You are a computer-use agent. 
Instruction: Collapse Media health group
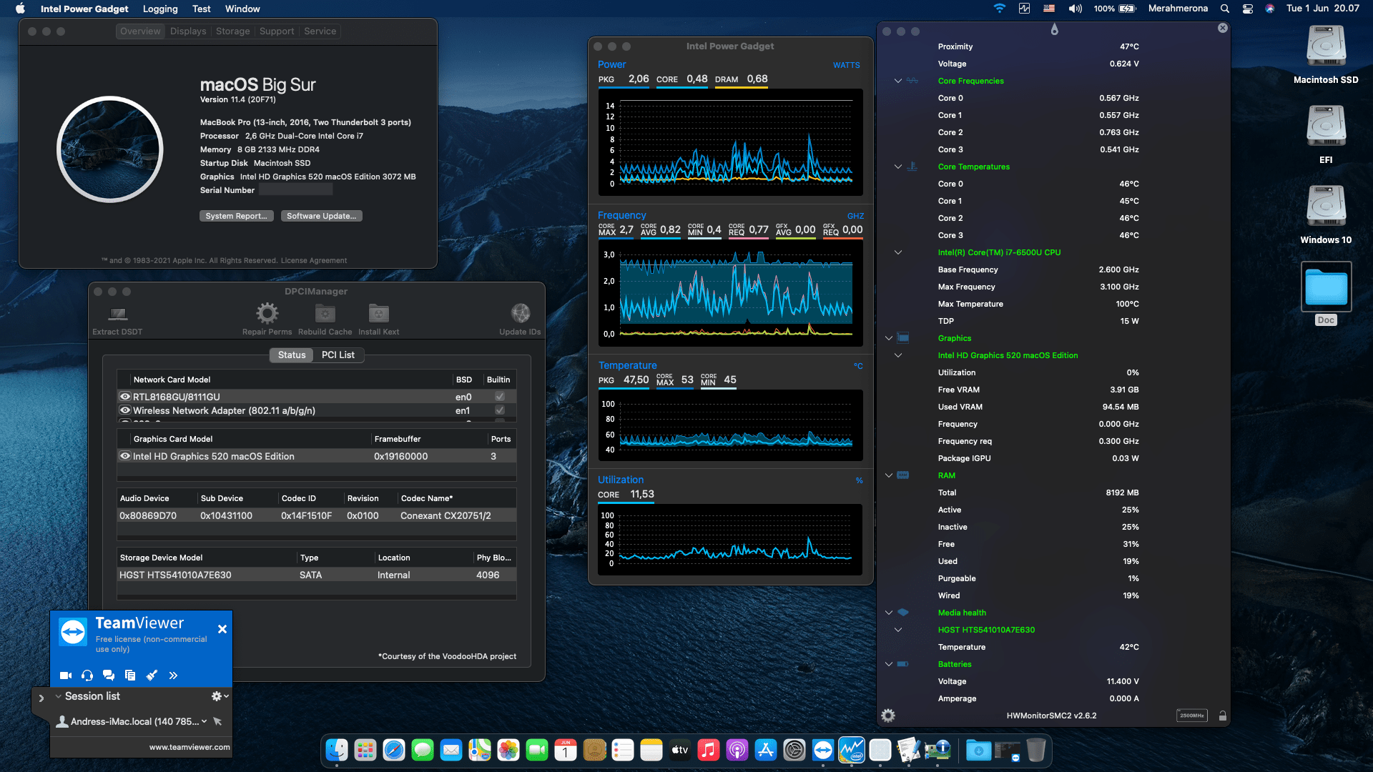[x=889, y=613]
